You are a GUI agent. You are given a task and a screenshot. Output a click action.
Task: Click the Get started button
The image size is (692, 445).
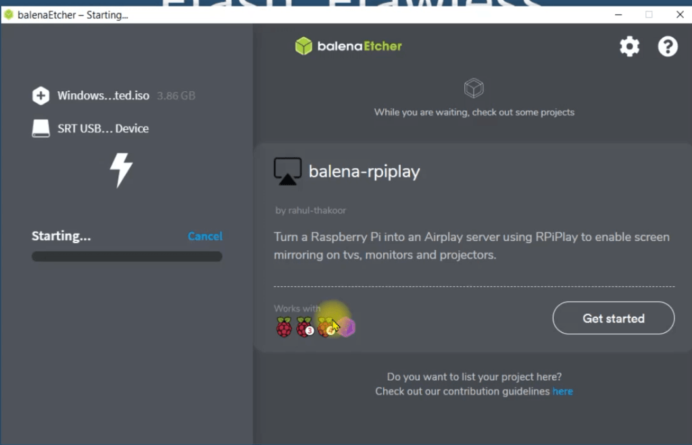click(614, 318)
